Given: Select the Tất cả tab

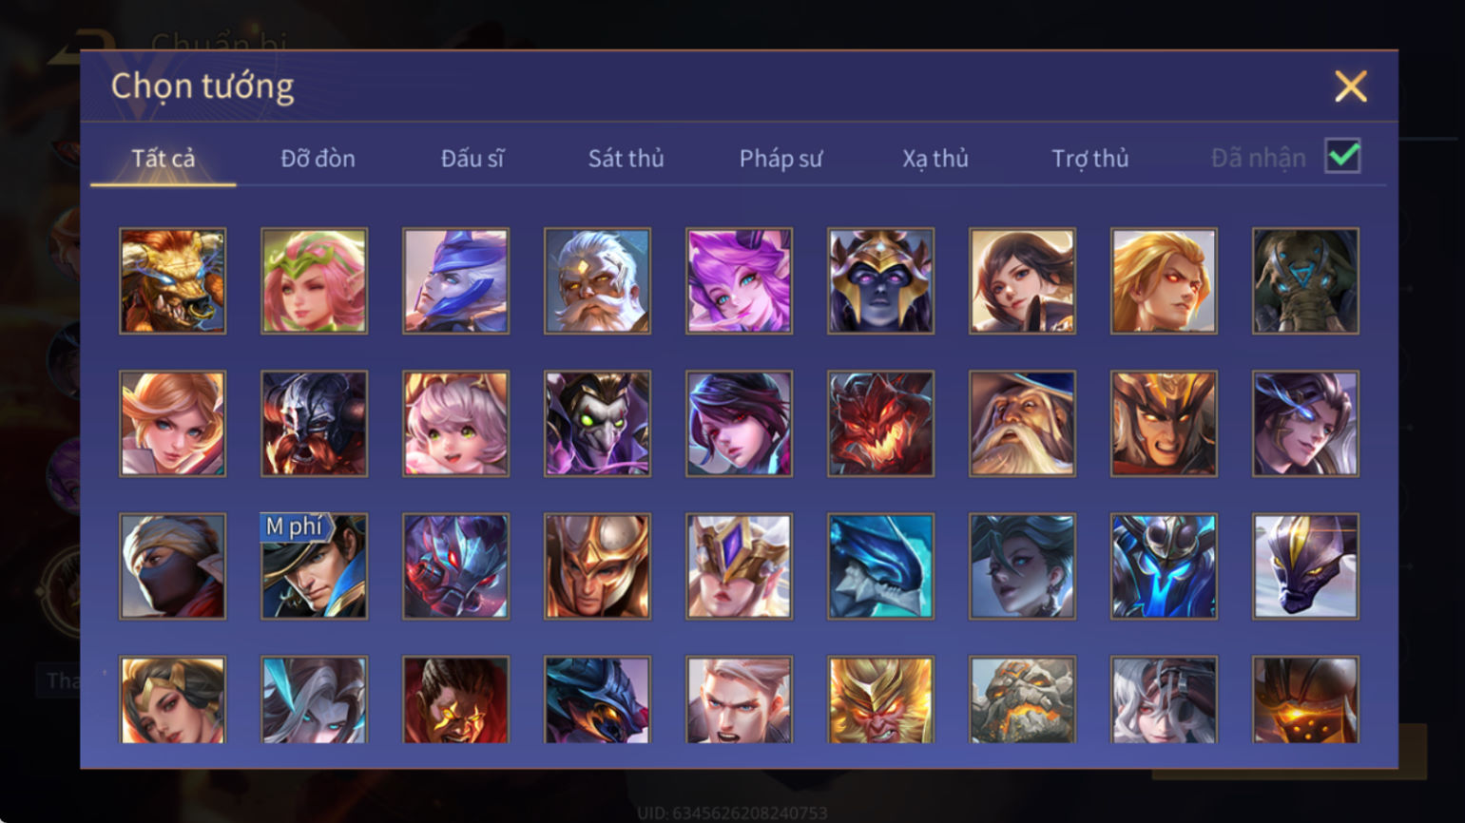Looking at the screenshot, I should [x=164, y=159].
